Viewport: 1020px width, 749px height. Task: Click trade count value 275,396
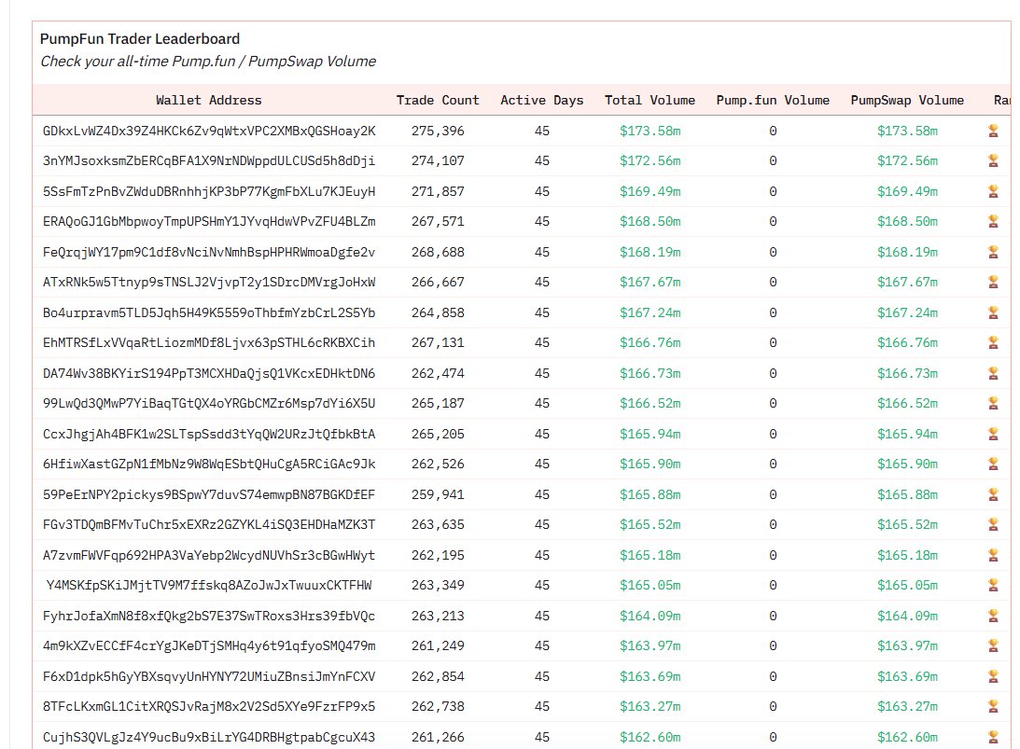[x=438, y=131]
